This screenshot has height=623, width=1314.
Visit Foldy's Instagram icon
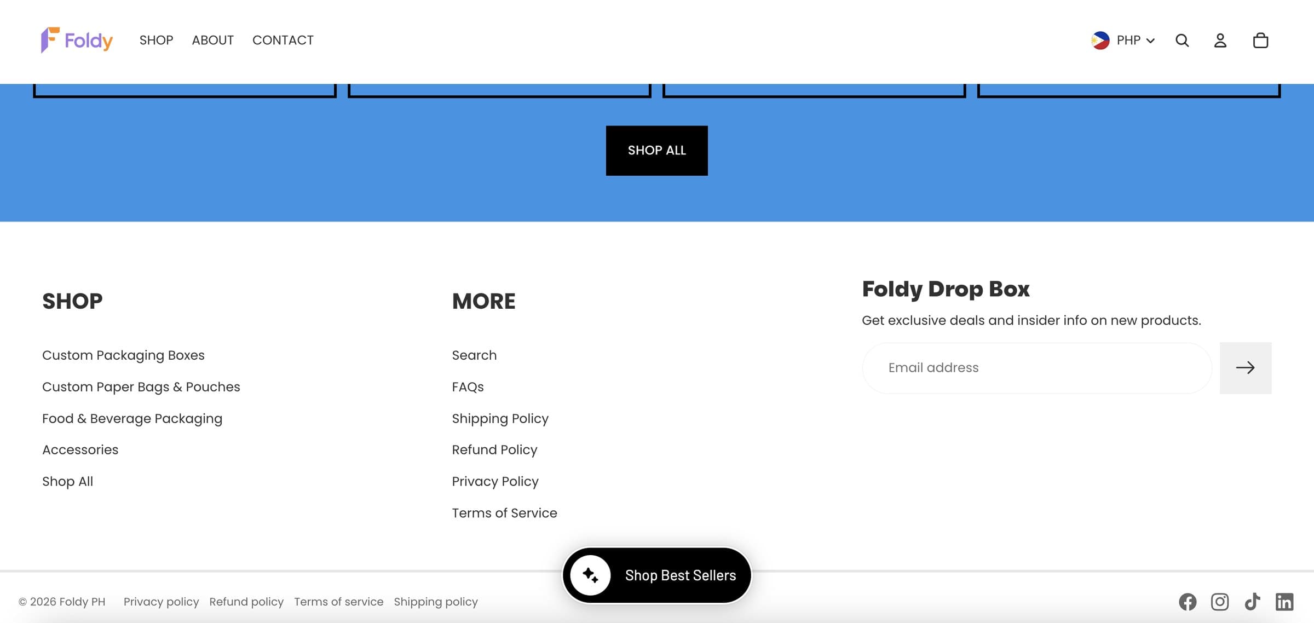[x=1219, y=602]
